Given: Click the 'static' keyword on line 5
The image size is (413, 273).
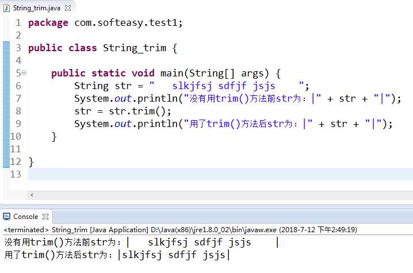Looking at the screenshot, I should 109,73.
